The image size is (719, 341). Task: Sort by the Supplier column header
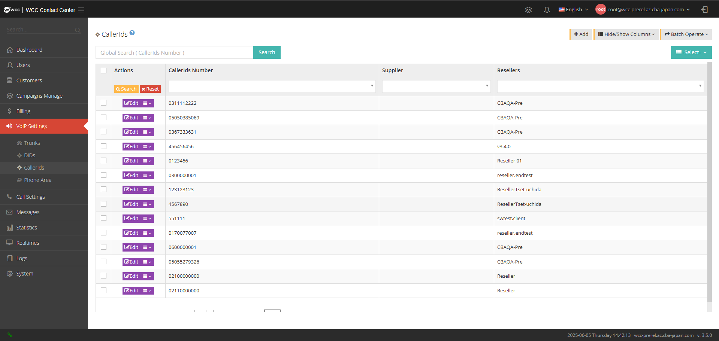pos(393,70)
